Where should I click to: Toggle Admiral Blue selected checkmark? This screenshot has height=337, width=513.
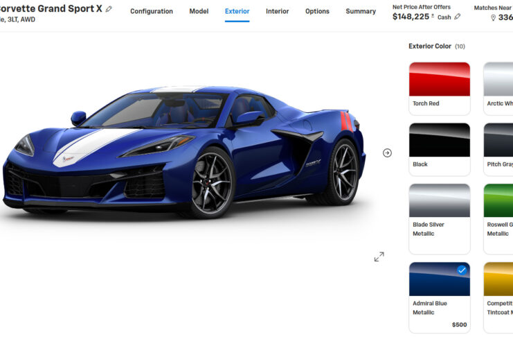(x=462, y=270)
